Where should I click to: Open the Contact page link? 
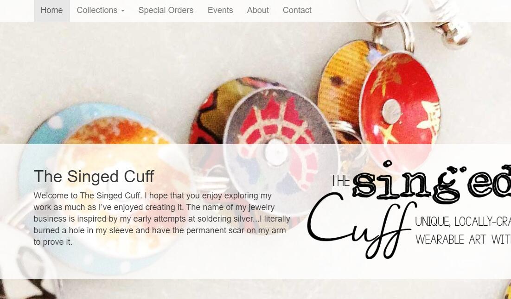tap(297, 10)
